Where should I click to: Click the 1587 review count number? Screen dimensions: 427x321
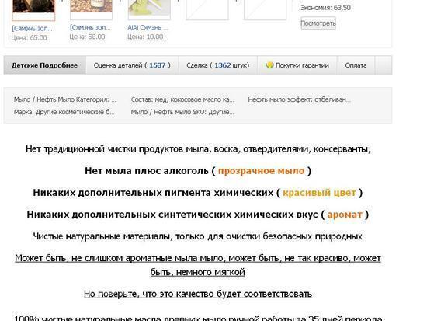(x=157, y=65)
